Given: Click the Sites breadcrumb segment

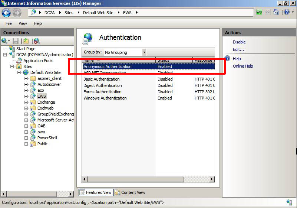Looking at the screenshot, I should (69, 13).
